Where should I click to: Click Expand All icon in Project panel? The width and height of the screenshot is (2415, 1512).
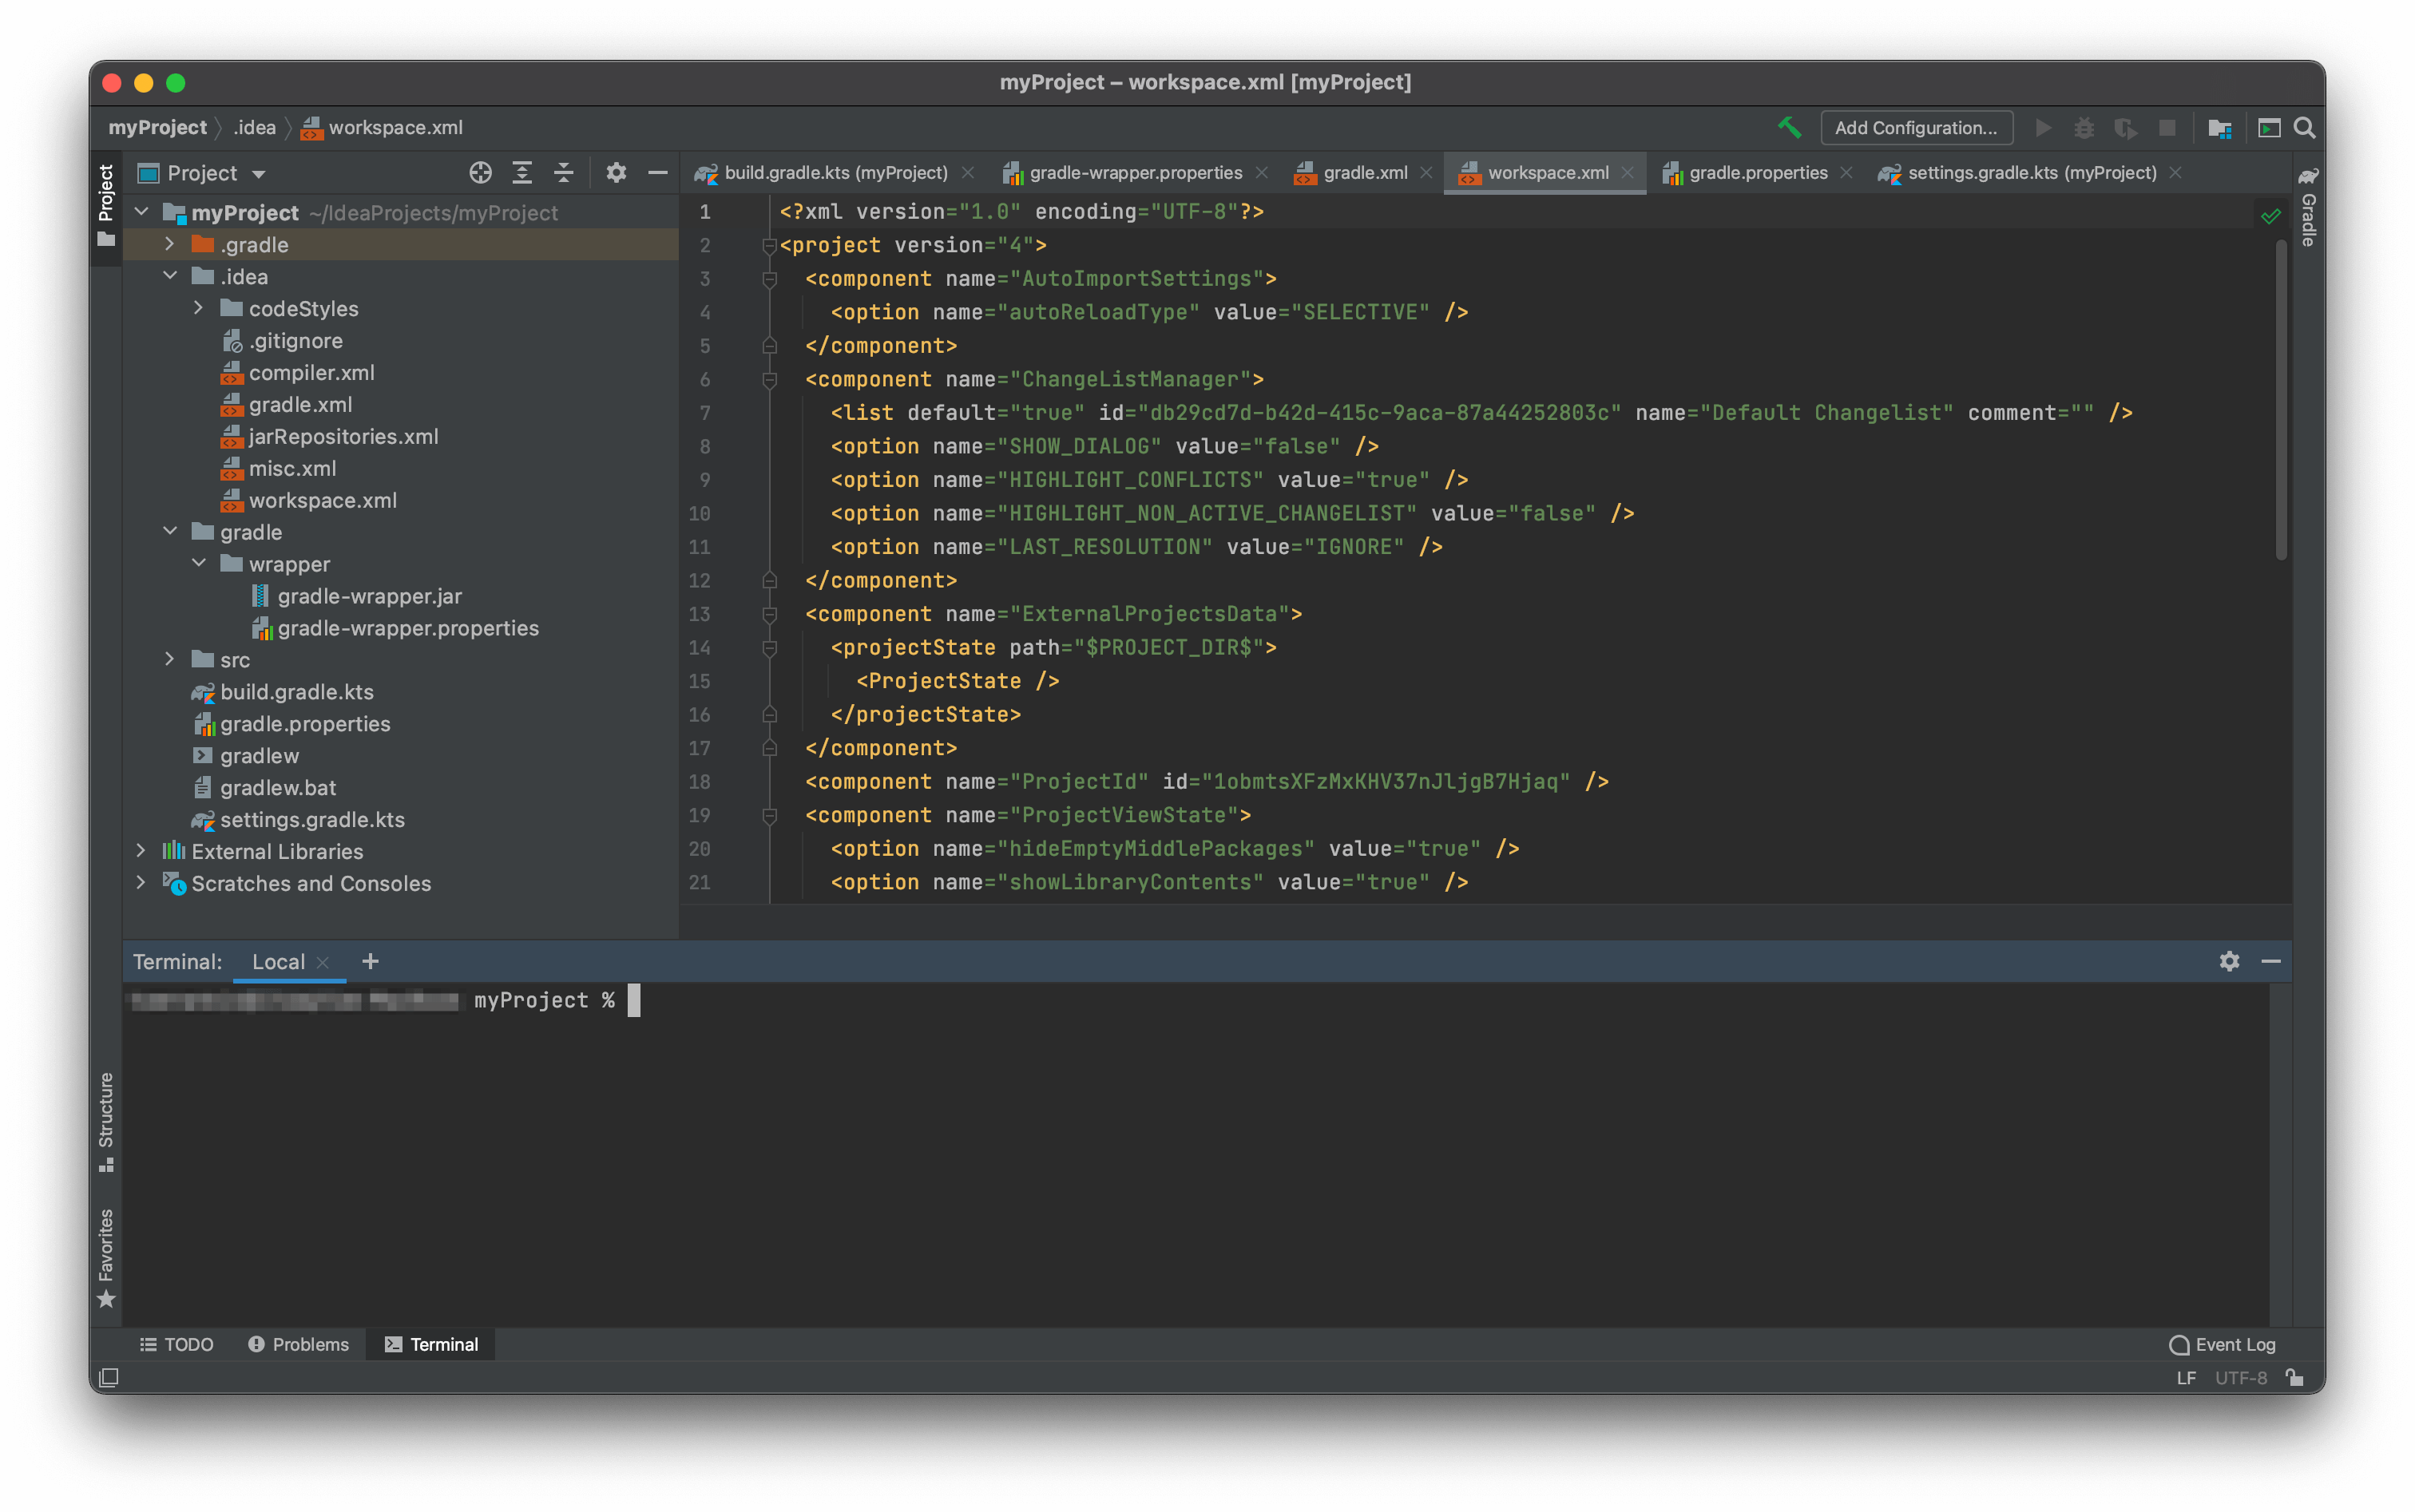click(x=522, y=173)
